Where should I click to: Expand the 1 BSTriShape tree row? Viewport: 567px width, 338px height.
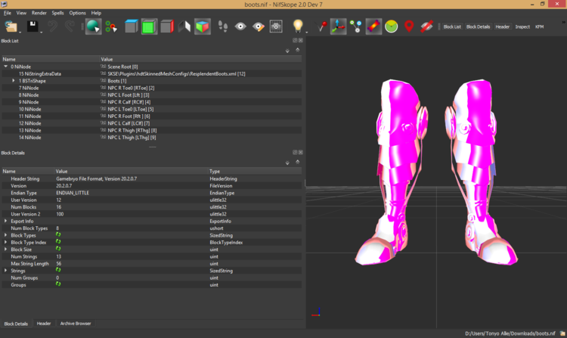click(14, 81)
